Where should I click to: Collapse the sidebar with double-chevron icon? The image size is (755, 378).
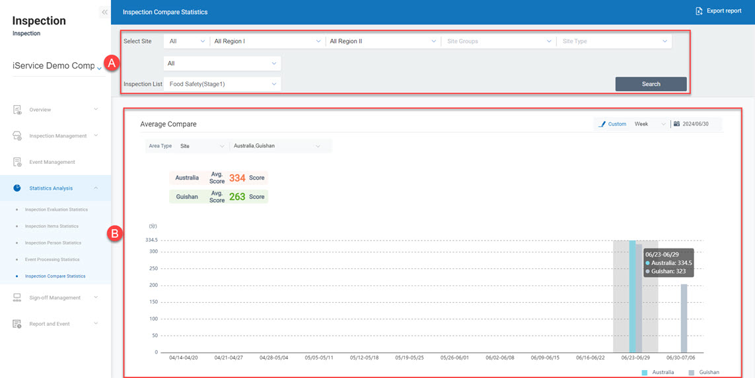point(104,12)
